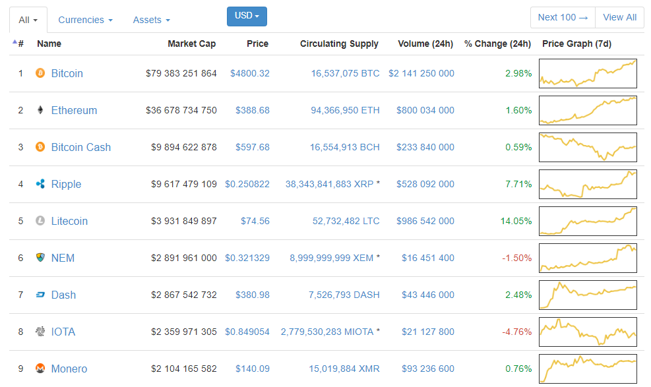Open the USD currency dropdown
The width and height of the screenshot is (651, 387).
click(247, 16)
